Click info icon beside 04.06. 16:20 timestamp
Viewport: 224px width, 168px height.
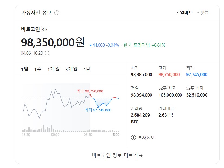pos(47,53)
